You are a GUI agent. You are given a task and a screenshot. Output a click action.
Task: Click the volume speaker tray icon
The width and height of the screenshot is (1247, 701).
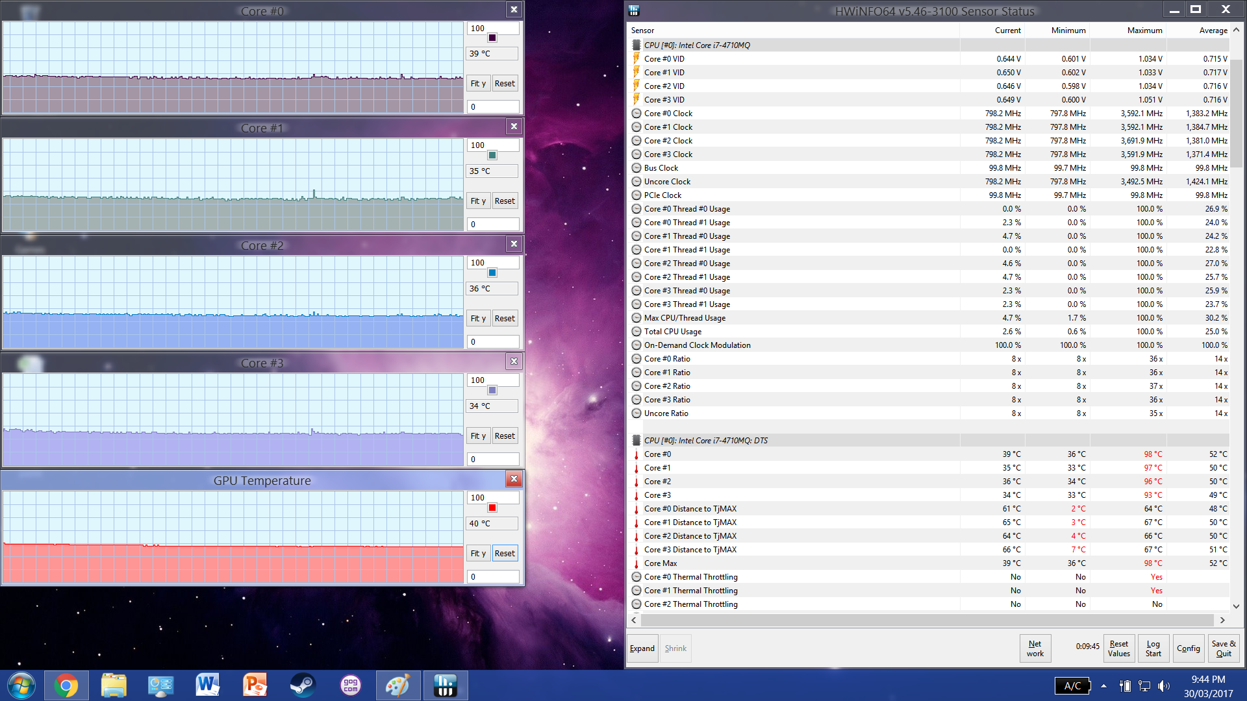(1163, 686)
